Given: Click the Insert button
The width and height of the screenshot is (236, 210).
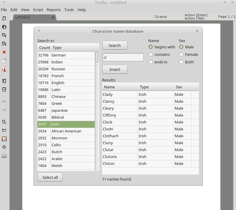Looking at the screenshot, I should [x=115, y=69].
